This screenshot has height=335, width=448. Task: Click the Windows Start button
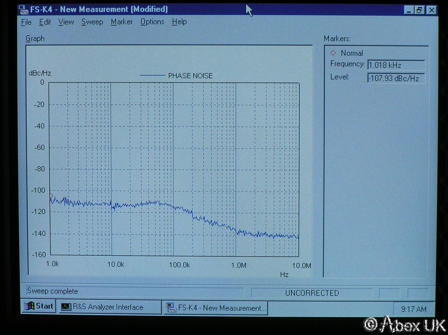coord(39,306)
